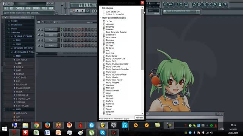Image resolution: width=243 pixels, height=136 pixels.
Task: Show the Browser via toolbar icon
Action: [x=181, y=4]
